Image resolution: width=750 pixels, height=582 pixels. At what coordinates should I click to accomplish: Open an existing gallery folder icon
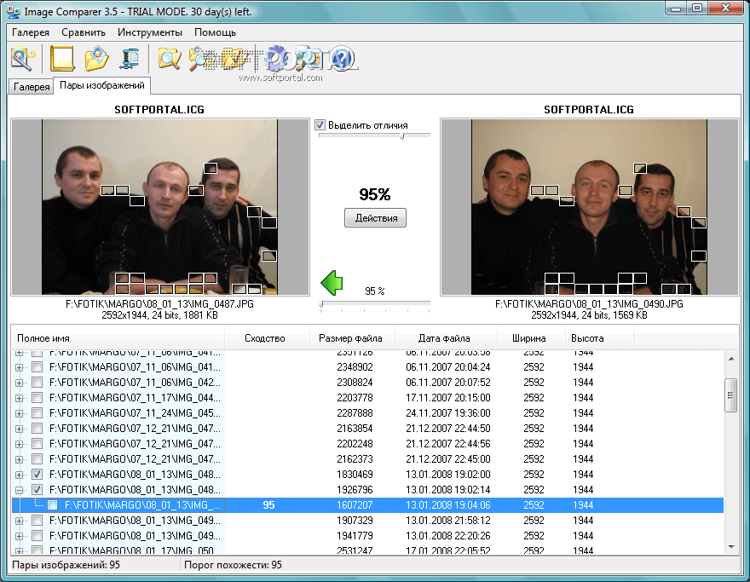[x=96, y=59]
